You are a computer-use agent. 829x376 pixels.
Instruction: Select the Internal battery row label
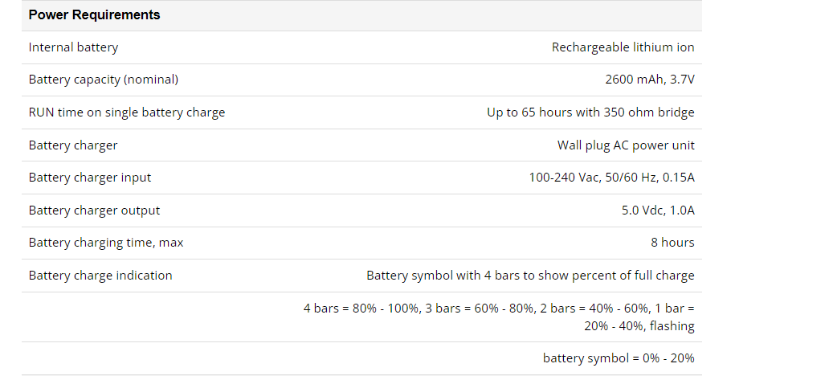[x=73, y=47]
